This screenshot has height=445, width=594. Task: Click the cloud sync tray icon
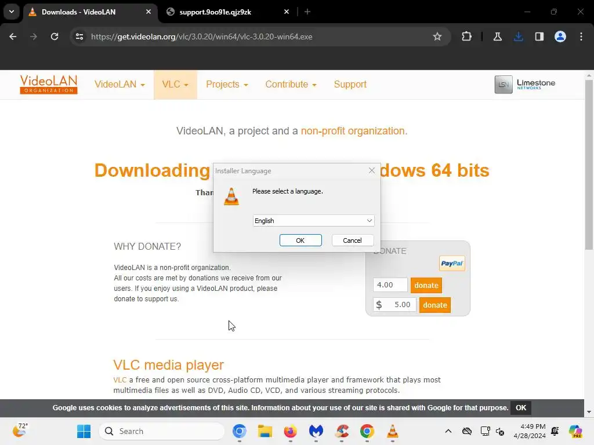pyautogui.click(x=467, y=431)
